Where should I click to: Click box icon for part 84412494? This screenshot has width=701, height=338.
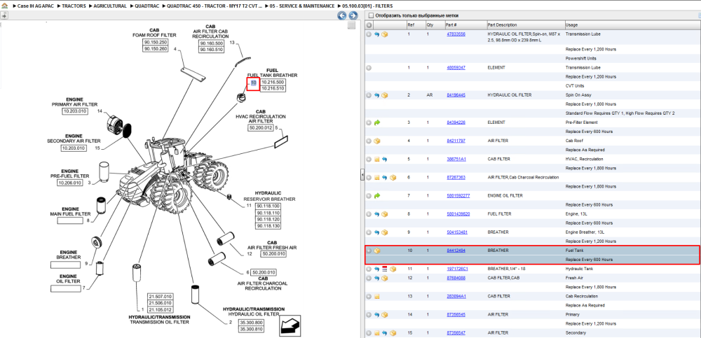(377, 251)
